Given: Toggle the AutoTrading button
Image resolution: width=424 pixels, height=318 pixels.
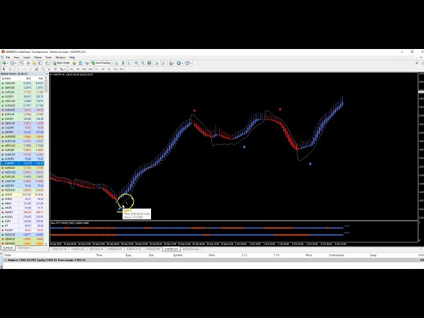Looking at the screenshot, I should 103,63.
